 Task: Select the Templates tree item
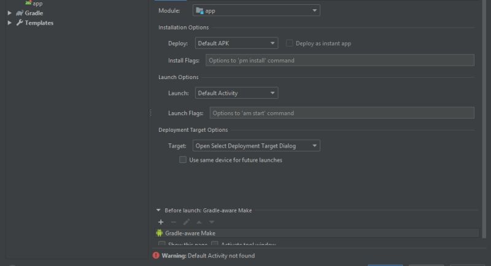click(x=39, y=23)
